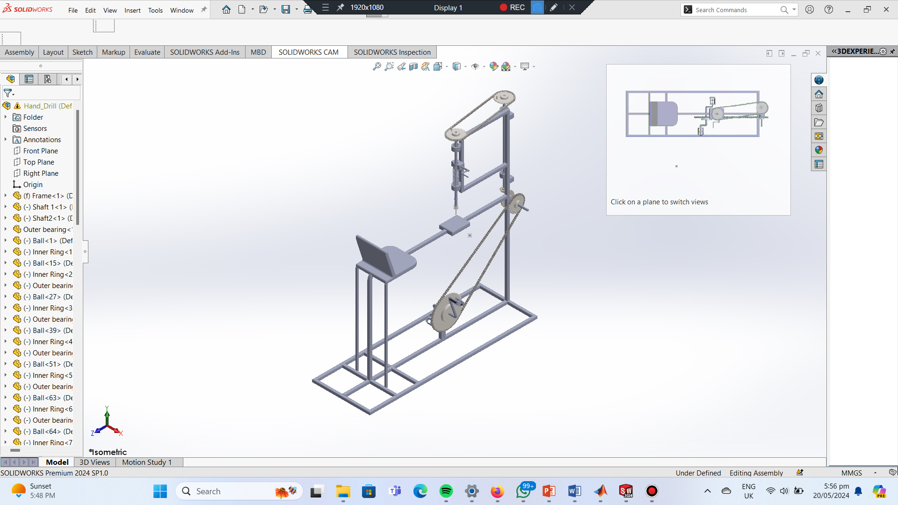
Task: Open the PropertyManager tab icon
Action: pos(29,79)
